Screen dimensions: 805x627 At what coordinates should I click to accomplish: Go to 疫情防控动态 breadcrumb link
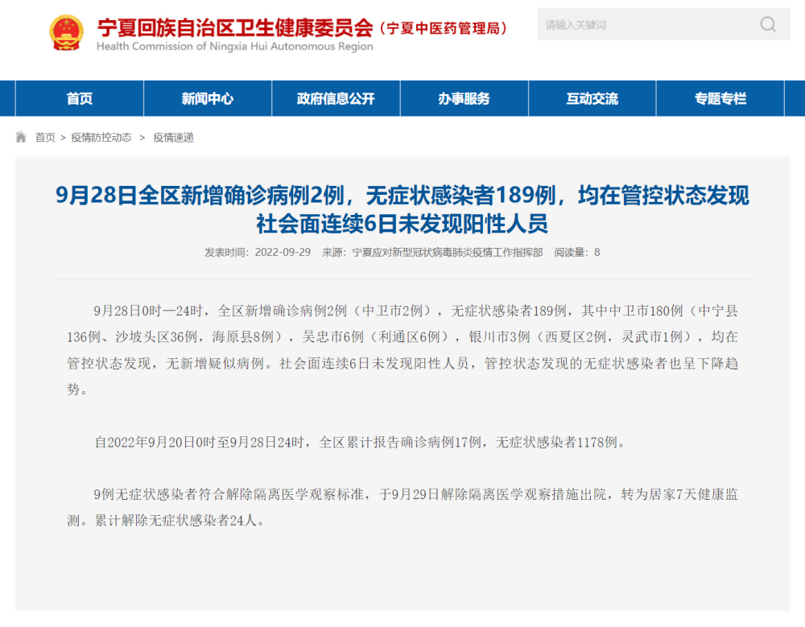pos(101,138)
